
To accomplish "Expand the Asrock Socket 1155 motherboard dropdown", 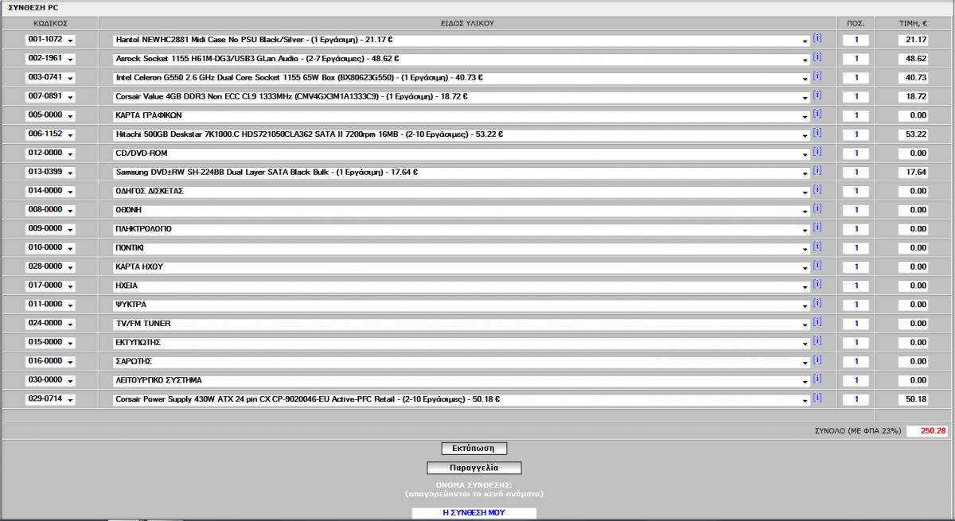I will tap(462, 59).
